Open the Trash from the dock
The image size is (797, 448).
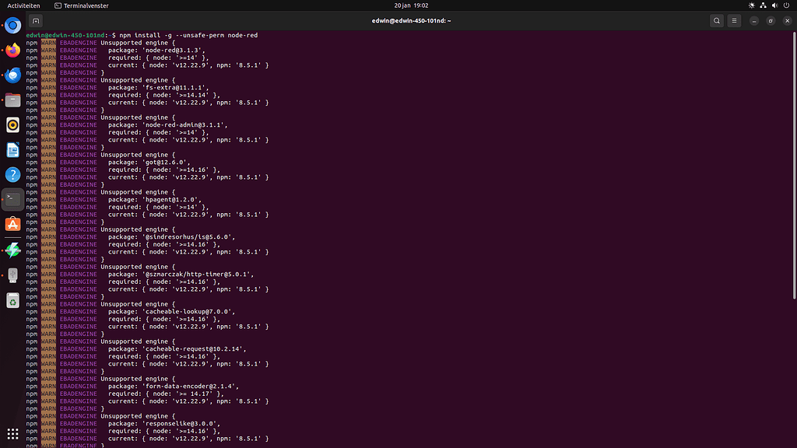coord(12,300)
